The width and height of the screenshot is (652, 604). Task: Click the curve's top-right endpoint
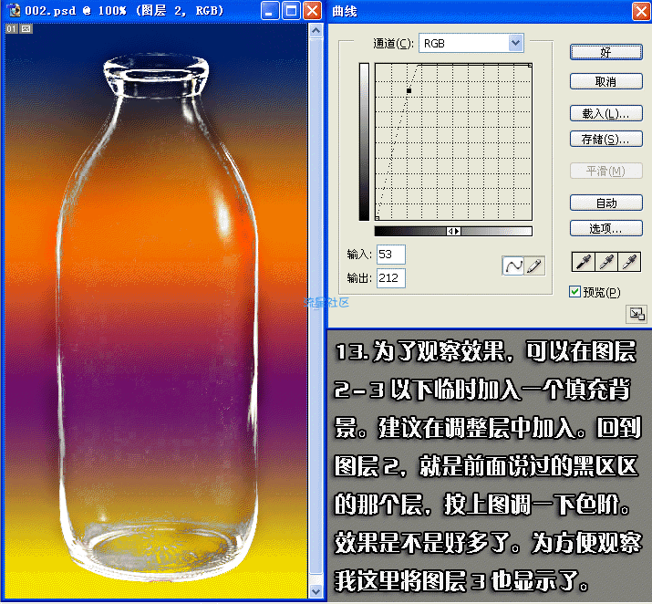pyautogui.click(x=530, y=66)
